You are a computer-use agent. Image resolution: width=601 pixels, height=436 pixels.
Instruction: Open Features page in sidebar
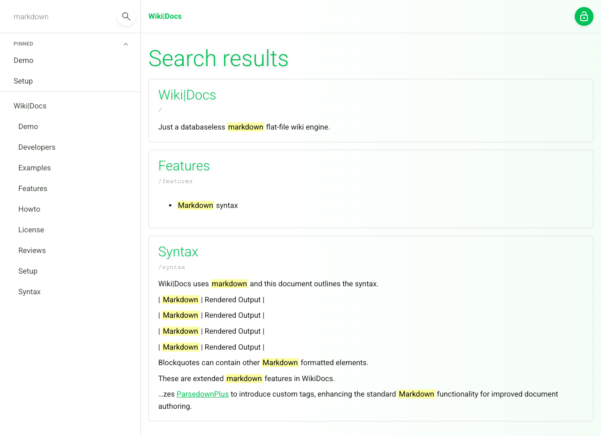33,189
